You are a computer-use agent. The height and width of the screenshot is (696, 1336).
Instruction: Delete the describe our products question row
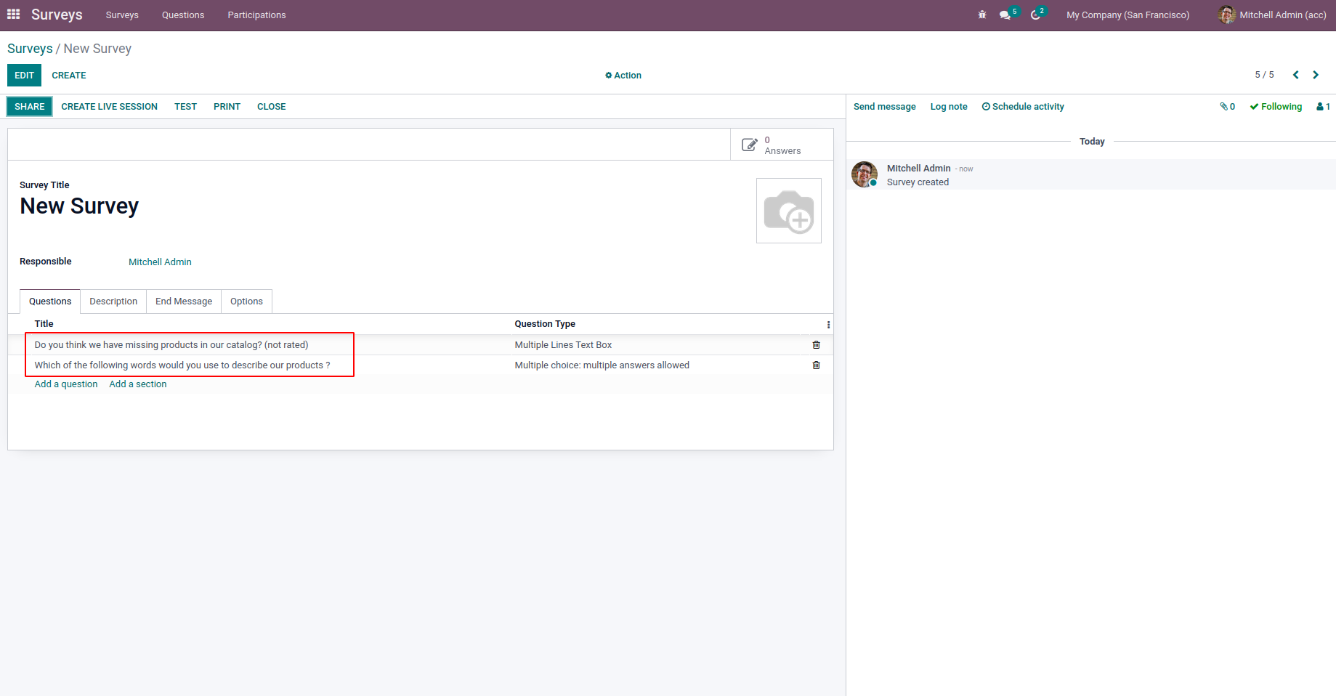tap(817, 365)
